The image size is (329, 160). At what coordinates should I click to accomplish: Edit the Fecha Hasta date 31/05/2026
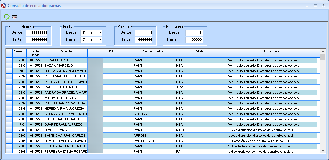(x=91, y=40)
